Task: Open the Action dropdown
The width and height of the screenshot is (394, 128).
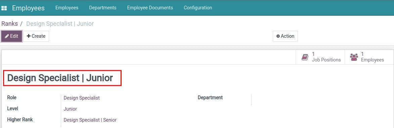Action: coord(285,36)
